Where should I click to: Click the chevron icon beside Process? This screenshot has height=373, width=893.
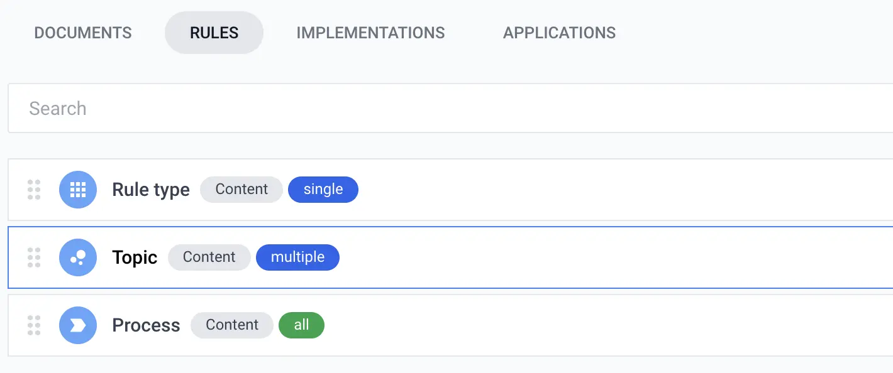pos(78,325)
